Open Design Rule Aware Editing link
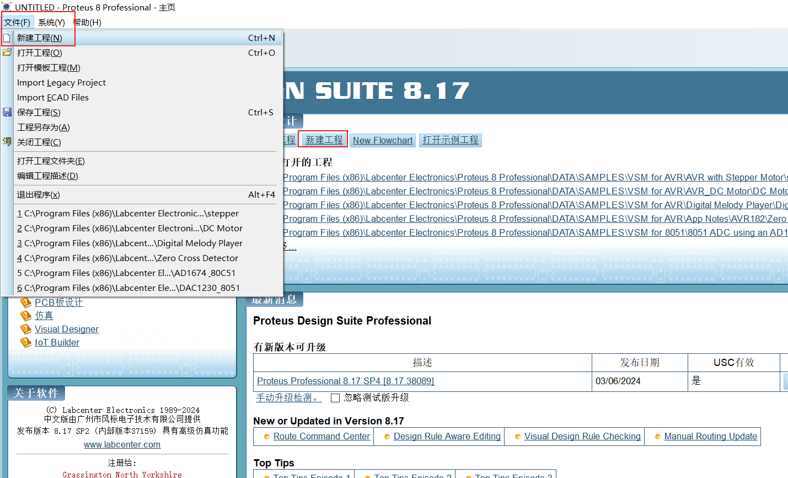Image resolution: width=788 pixels, height=478 pixels. tap(447, 437)
